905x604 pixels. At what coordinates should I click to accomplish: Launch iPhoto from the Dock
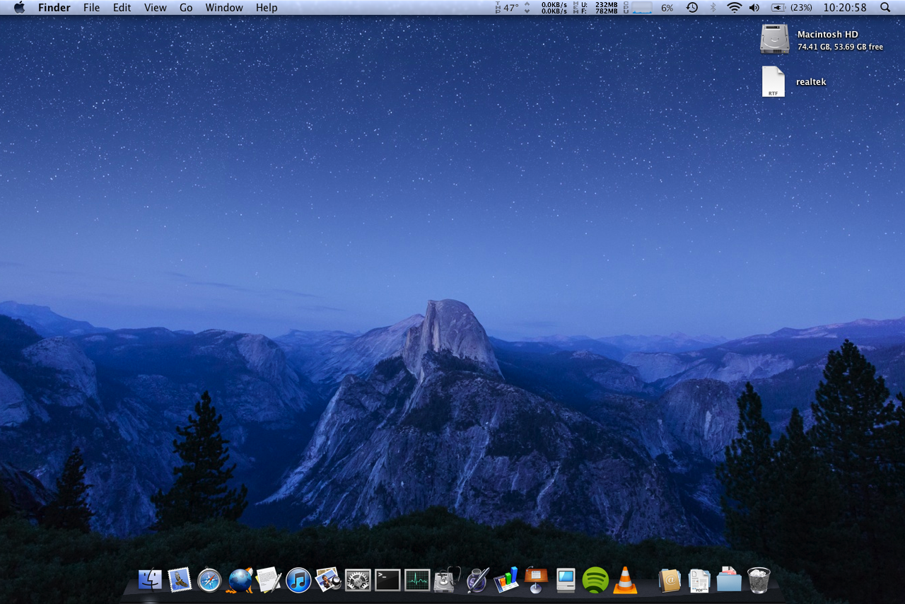(328, 580)
